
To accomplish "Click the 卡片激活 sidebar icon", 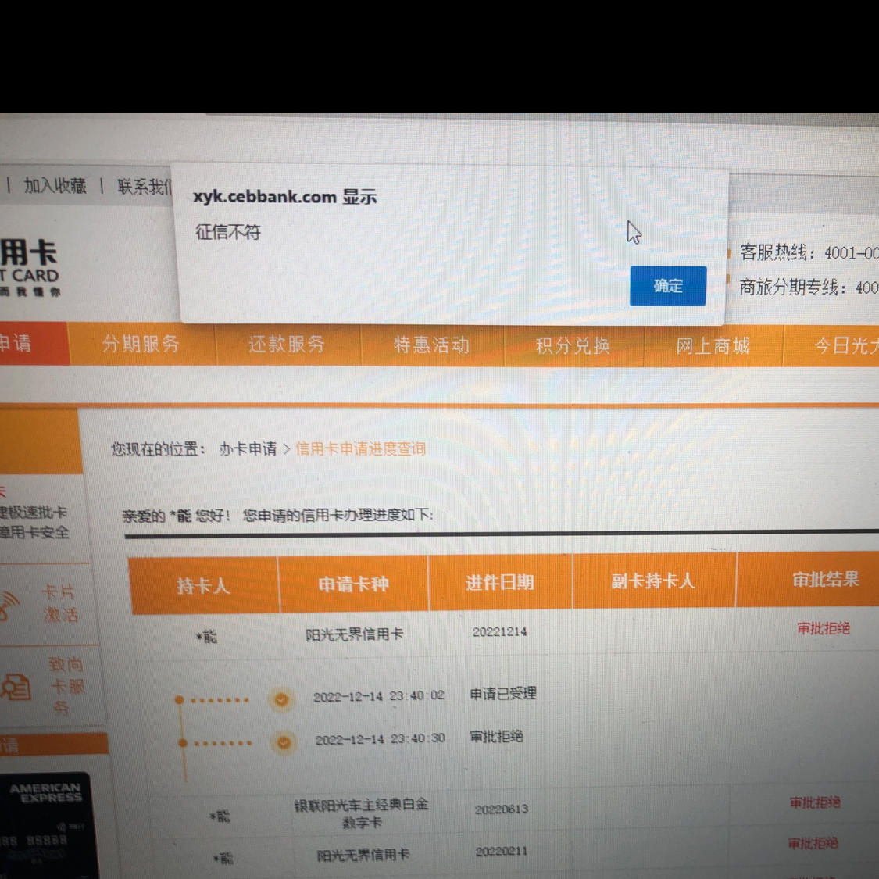I will click(x=10, y=605).
